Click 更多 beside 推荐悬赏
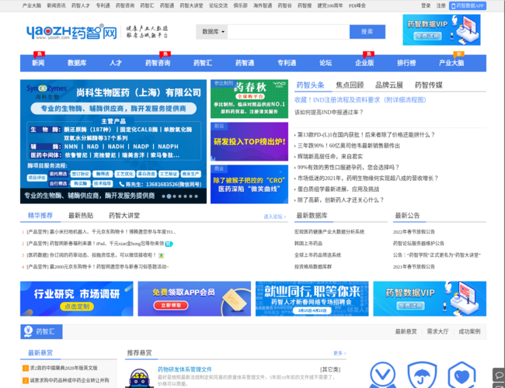Screen dimensions: 505x388 click(x=340, y=353)
